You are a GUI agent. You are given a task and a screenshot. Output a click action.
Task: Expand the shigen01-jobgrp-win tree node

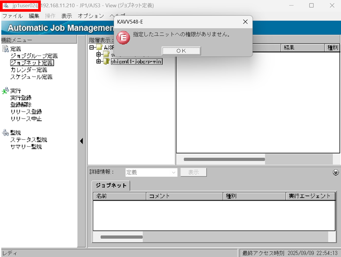coord(99,62)
